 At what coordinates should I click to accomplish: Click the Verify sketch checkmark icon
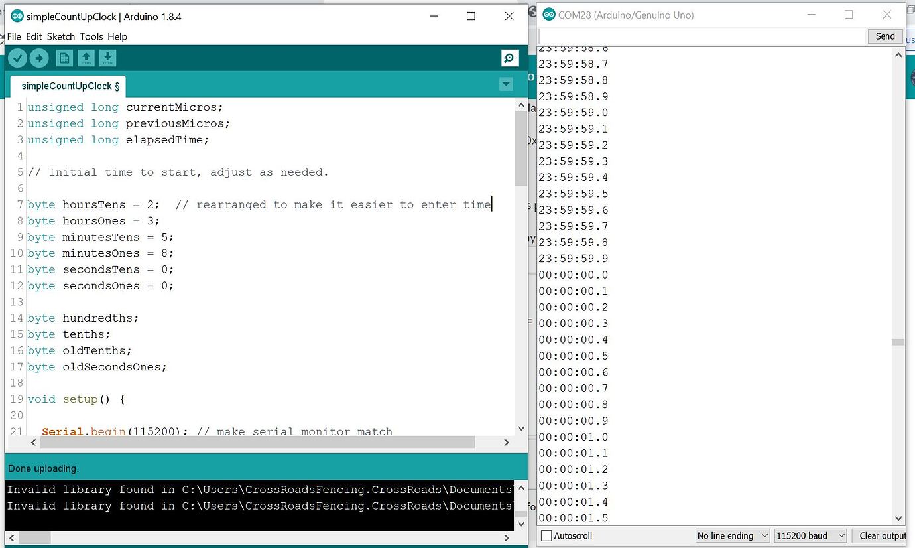[17, 58]
